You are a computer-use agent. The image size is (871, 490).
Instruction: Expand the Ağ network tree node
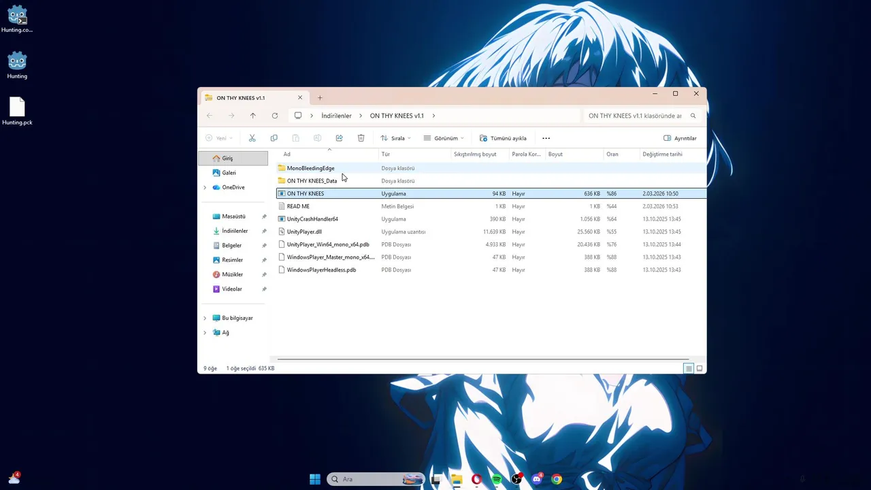coord(205,333)
